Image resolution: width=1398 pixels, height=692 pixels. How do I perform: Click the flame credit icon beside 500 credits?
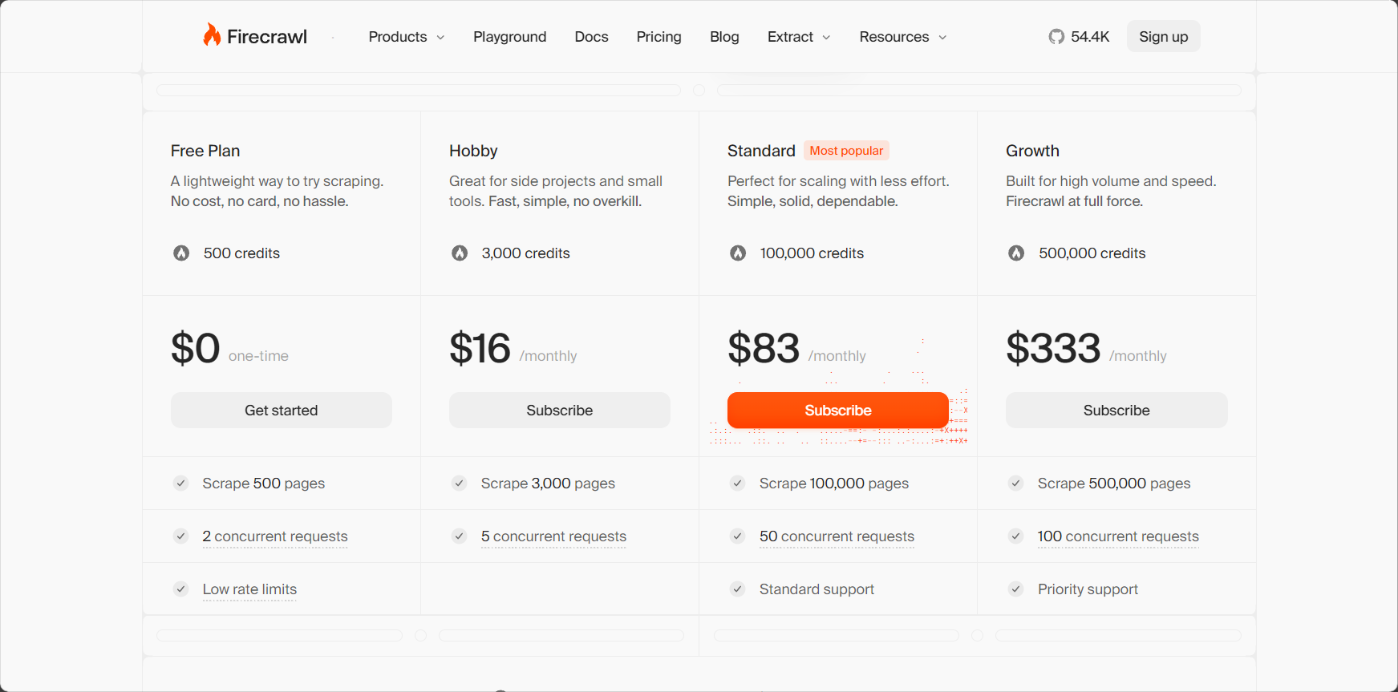pyautogui.click(x=181, y=253)
